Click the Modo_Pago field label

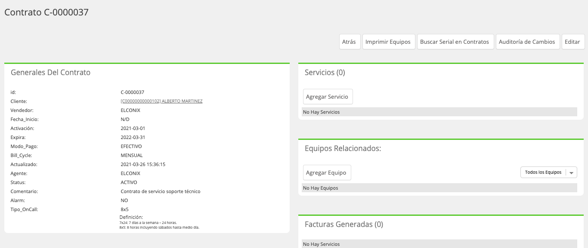pos(23,146)
